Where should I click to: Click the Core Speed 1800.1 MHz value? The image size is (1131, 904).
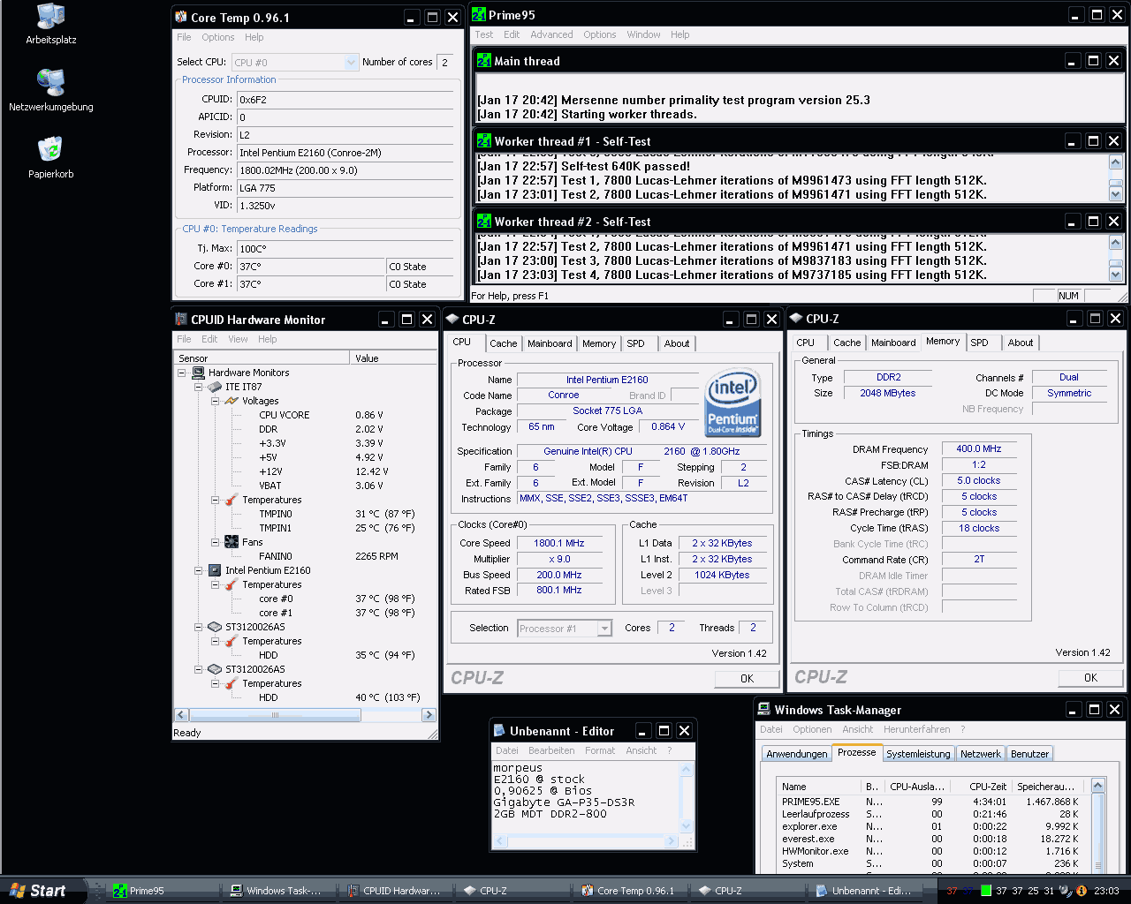tap(559, 543)
